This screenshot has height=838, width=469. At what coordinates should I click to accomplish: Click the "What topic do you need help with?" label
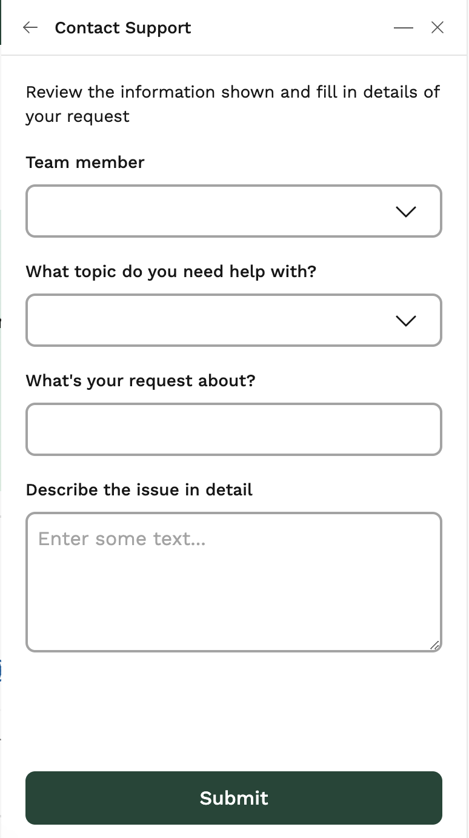[171, 272]
